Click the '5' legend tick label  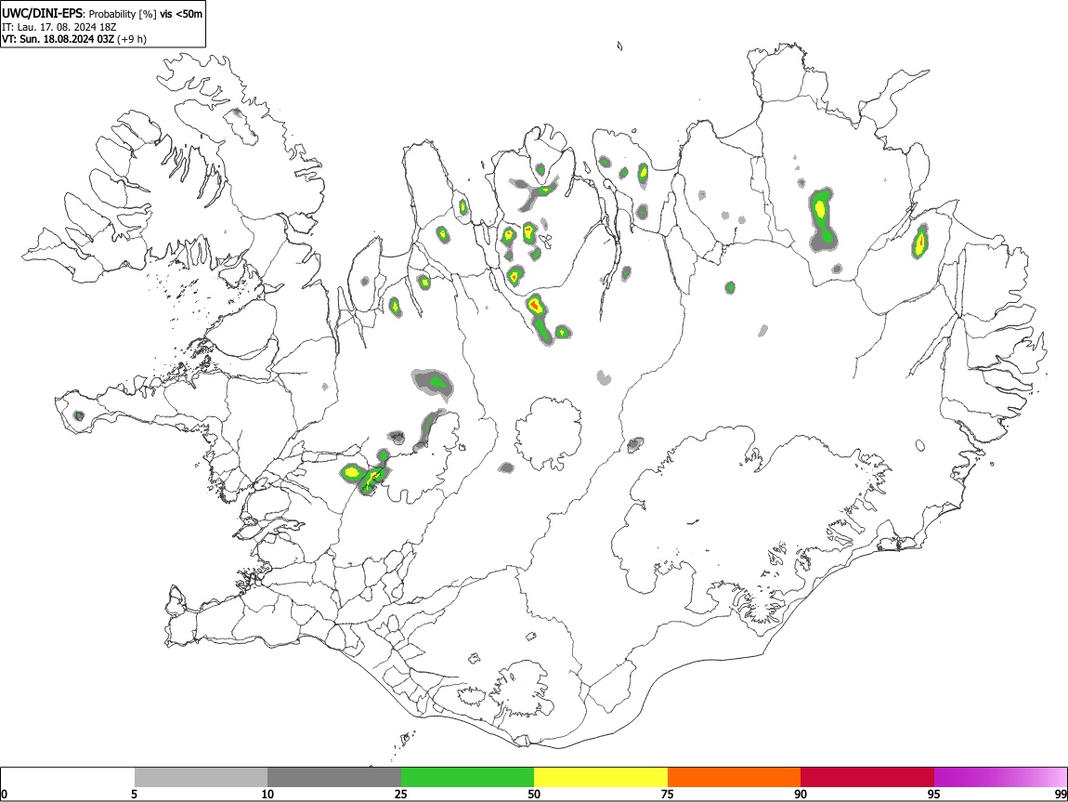click(x=134, y=794)
